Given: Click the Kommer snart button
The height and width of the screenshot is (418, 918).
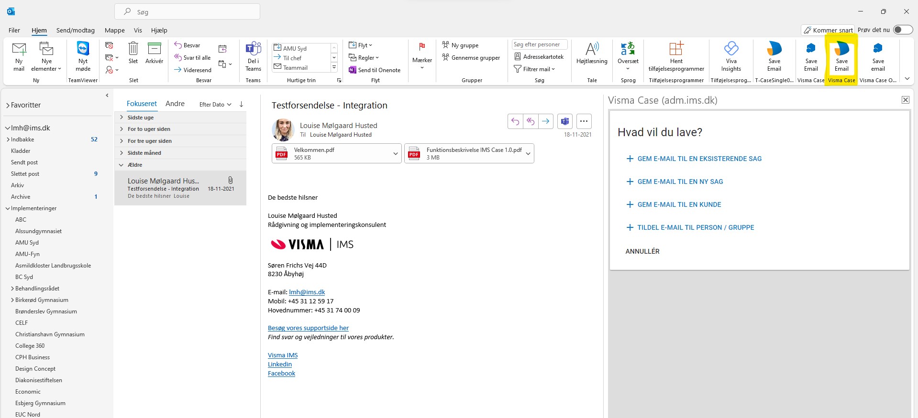Looking at the screenshot, I should click(829, 30).
